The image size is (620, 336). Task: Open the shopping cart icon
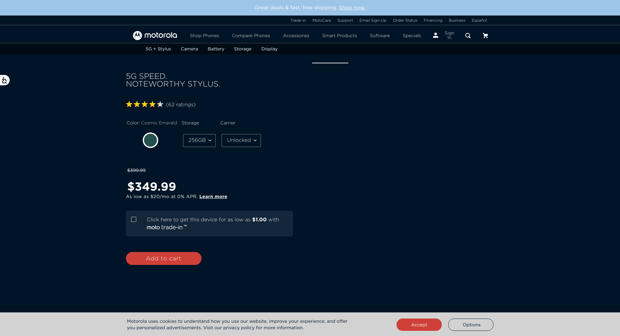pos(485,36)
